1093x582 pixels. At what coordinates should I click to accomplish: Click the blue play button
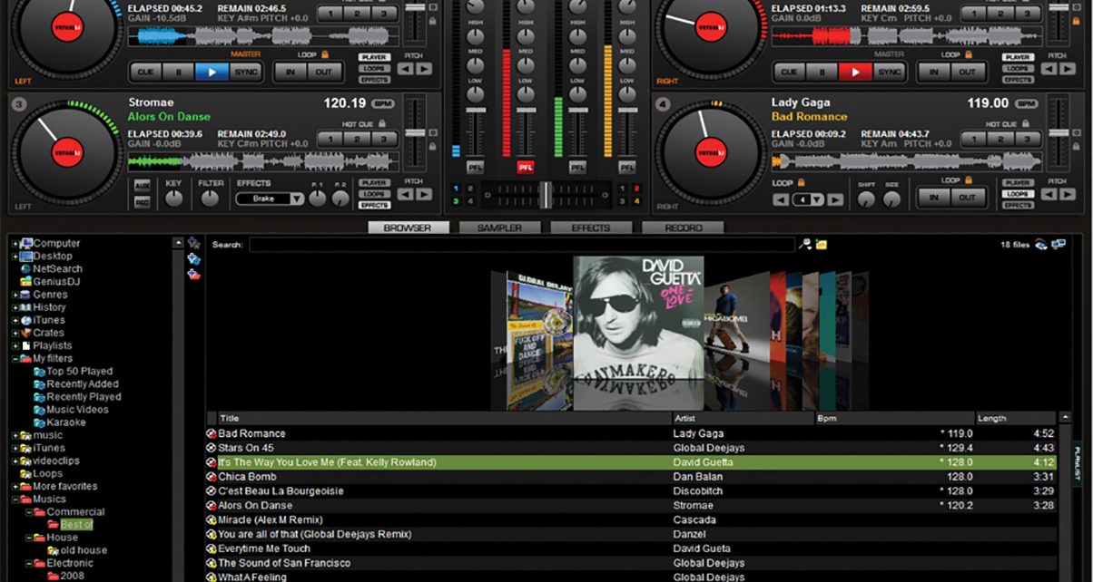coord(212,72)
